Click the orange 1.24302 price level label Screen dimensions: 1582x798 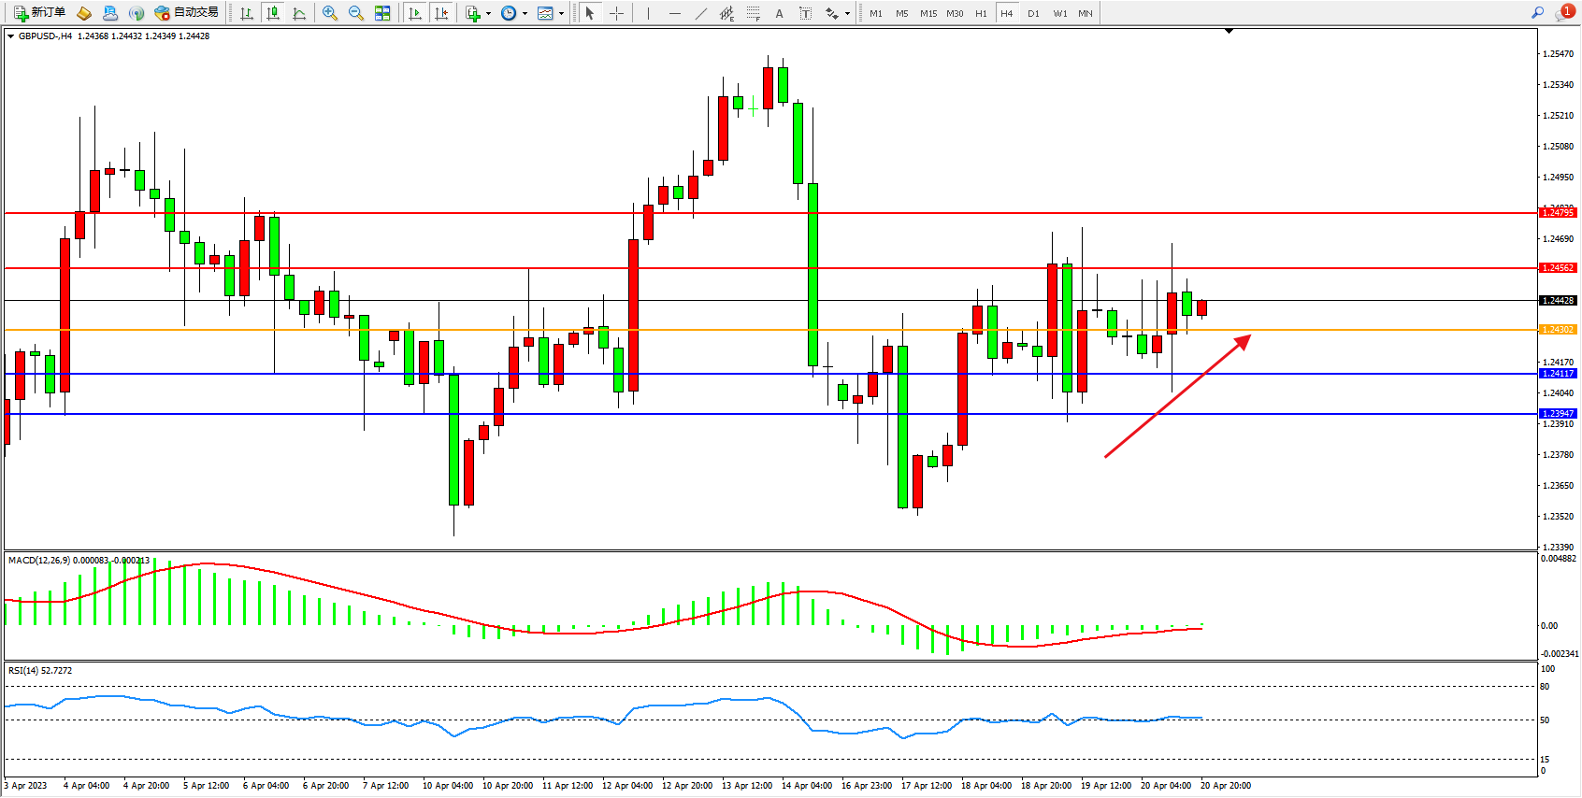click(x=1558, y=330)
